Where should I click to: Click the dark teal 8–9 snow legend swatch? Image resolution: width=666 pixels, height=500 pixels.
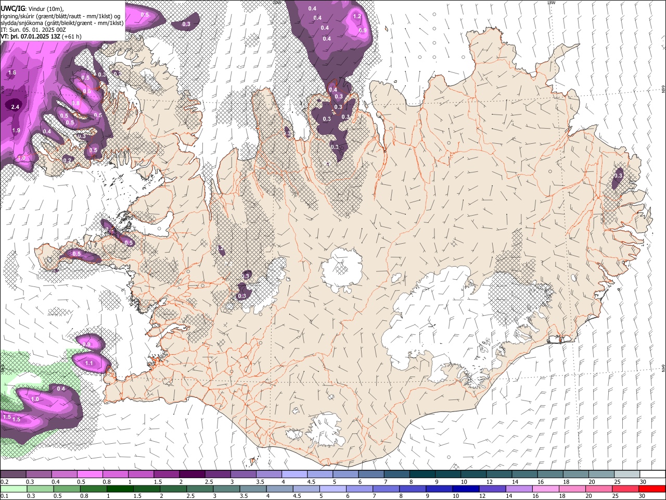coord(422,474)
